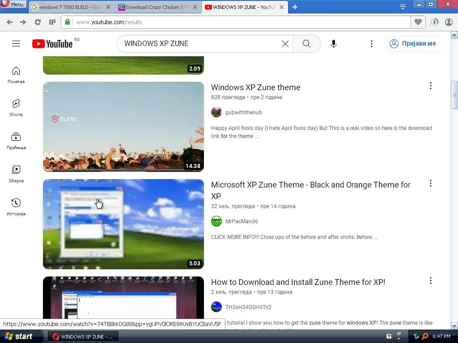Click the magnifier search button
458x343 pixels.
pos(306,44)
